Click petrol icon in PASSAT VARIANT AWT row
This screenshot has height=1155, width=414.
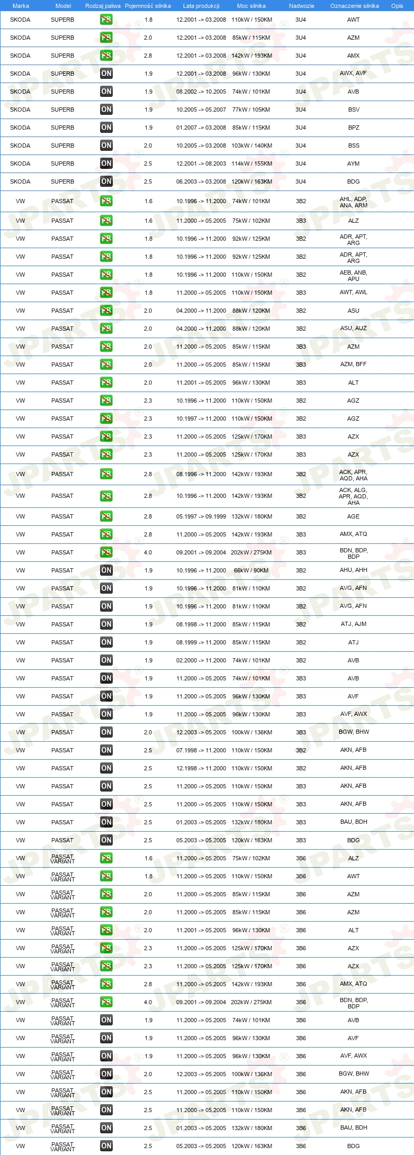pos(106,876)
